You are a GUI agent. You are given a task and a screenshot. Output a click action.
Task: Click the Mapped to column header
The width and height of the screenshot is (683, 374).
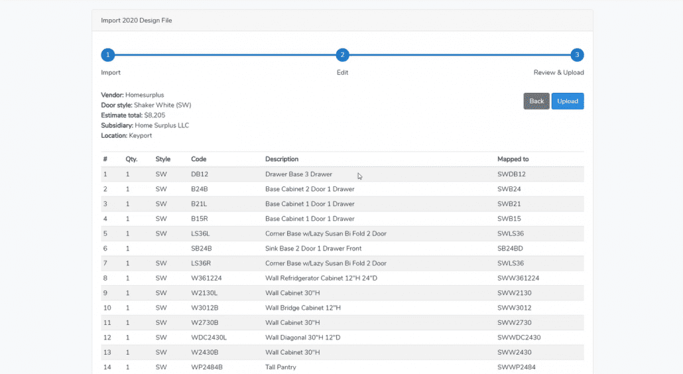click(513, 159)
